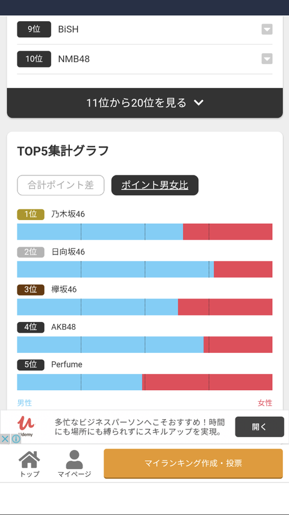The image size is (289, 515).
Task: Click the ad info icon
Action: (16, 439)
